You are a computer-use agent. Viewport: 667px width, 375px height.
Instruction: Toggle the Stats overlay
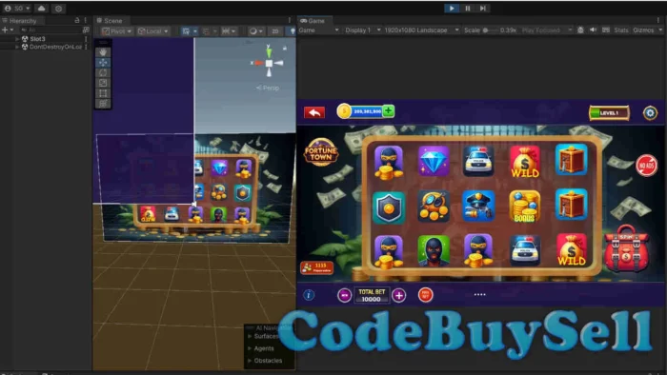tap(621, 30)
